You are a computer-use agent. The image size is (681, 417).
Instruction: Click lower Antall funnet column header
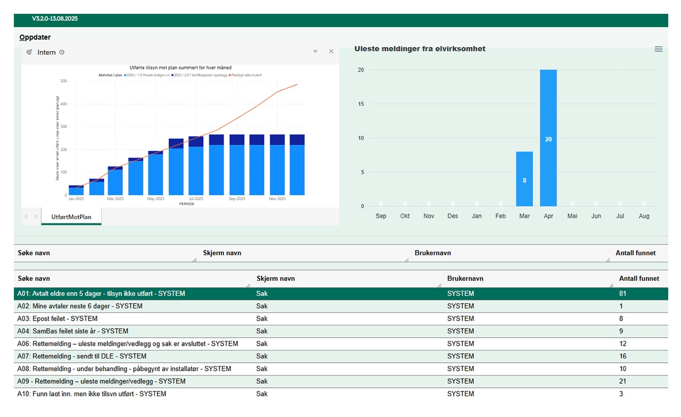(638, 279)
